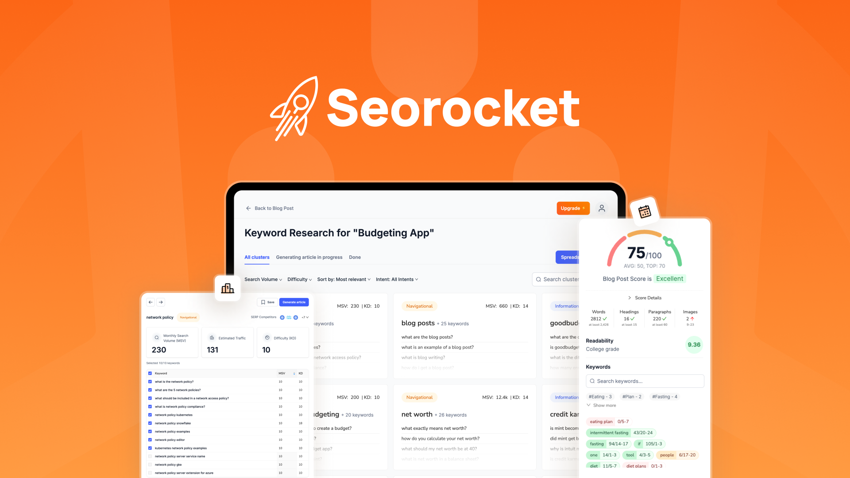Click Generate article button
This screenshot has width=850, height=478.
coord(294,302)
